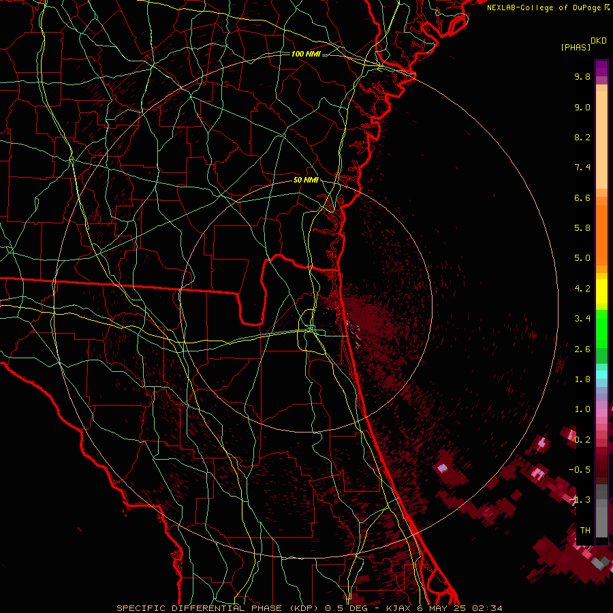Screen dimensions: 613x613
Task: Pick the cyan band of the color bar
Action: (x=601, y=375)
